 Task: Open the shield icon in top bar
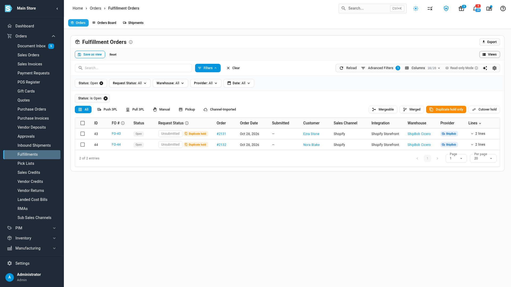pos(446,9)
